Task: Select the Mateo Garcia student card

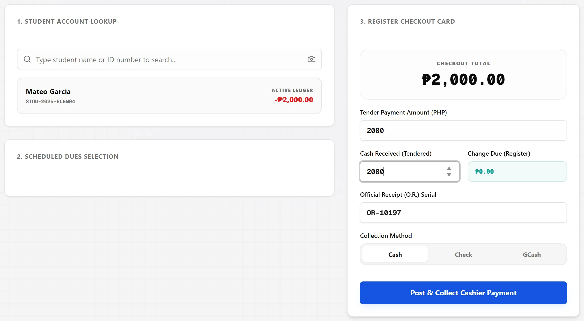Action: 169,96
